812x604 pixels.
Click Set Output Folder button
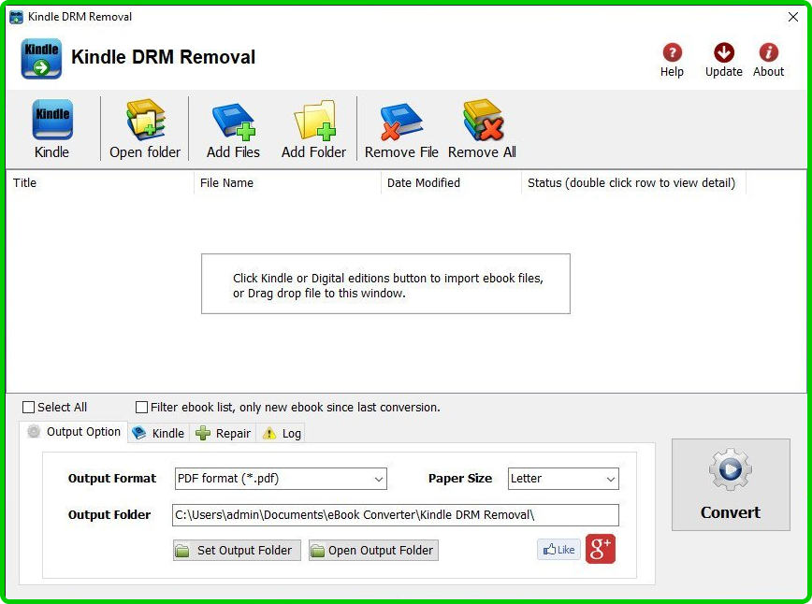(238, 550)
